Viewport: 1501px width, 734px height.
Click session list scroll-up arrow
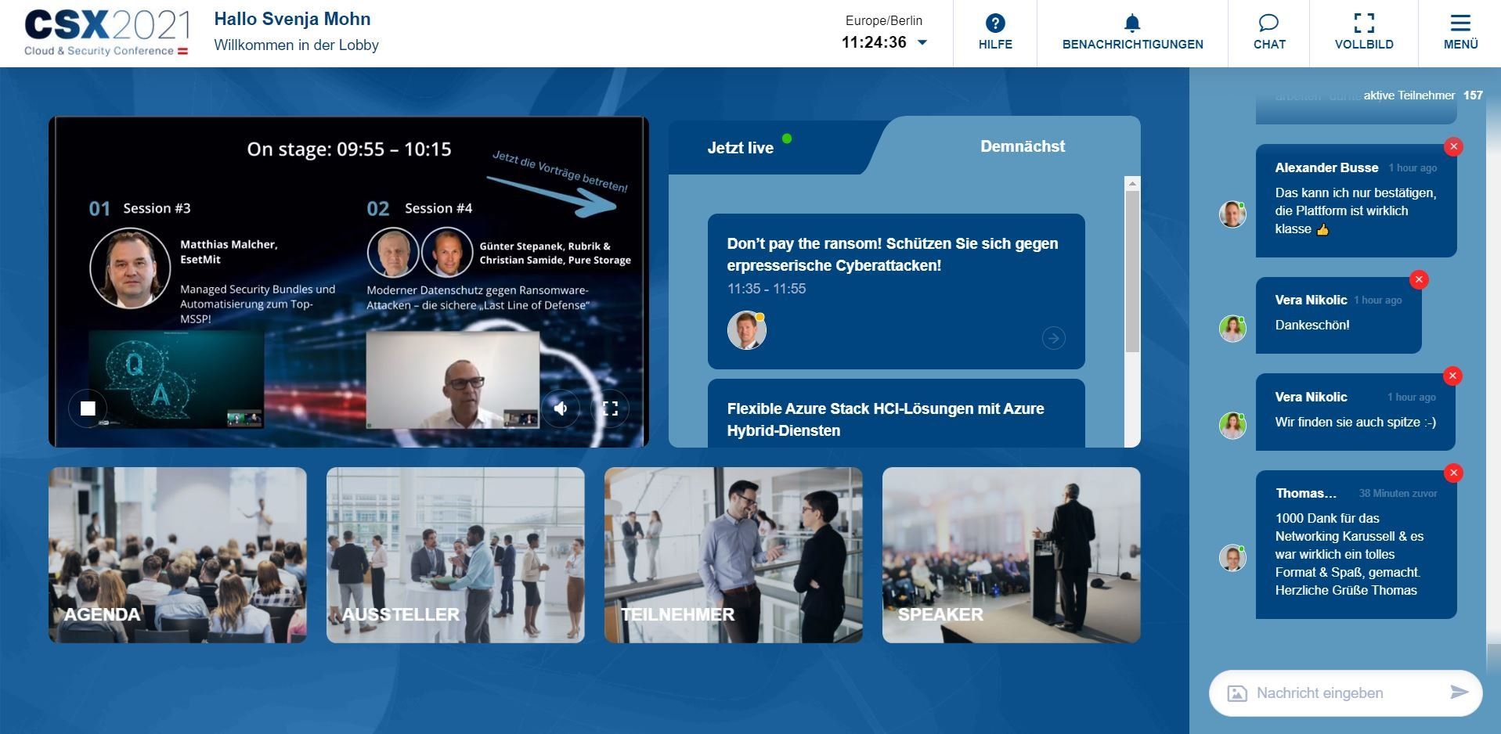coord(1132,183)
